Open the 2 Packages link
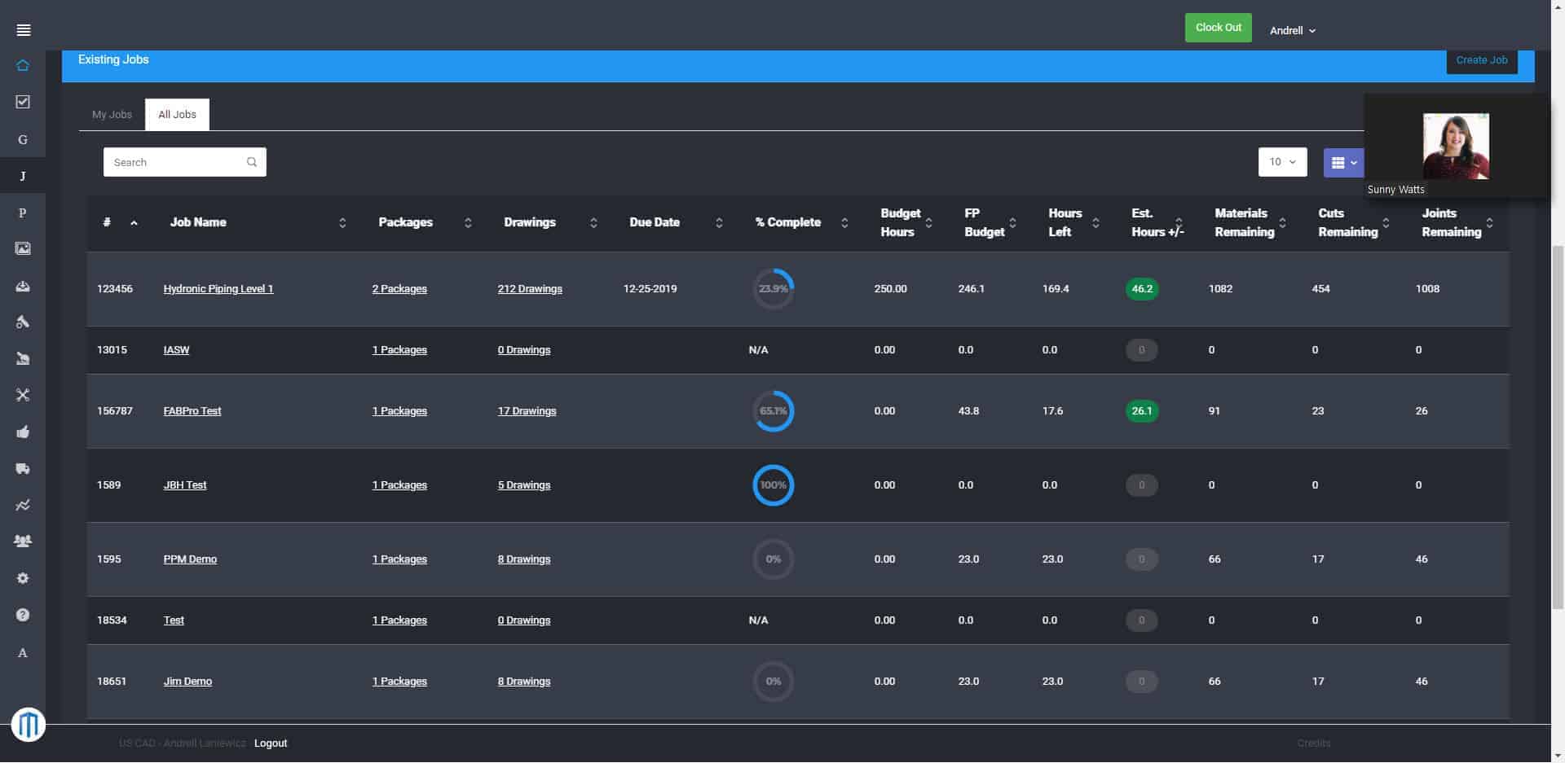 point(399,289)
